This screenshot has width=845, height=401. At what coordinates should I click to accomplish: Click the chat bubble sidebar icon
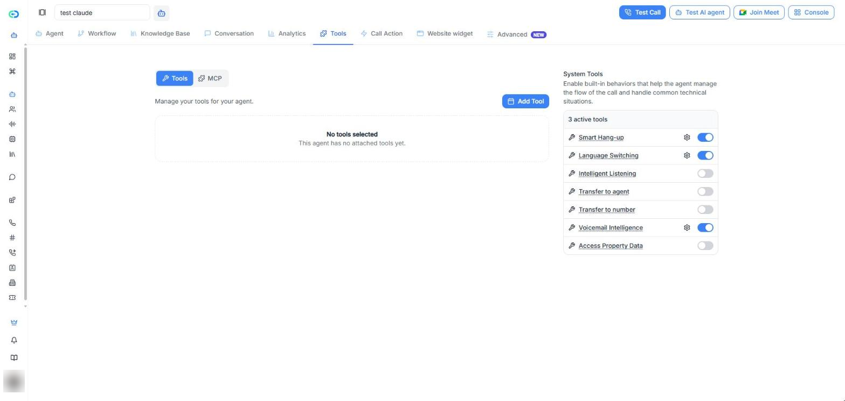pos(12,177)
